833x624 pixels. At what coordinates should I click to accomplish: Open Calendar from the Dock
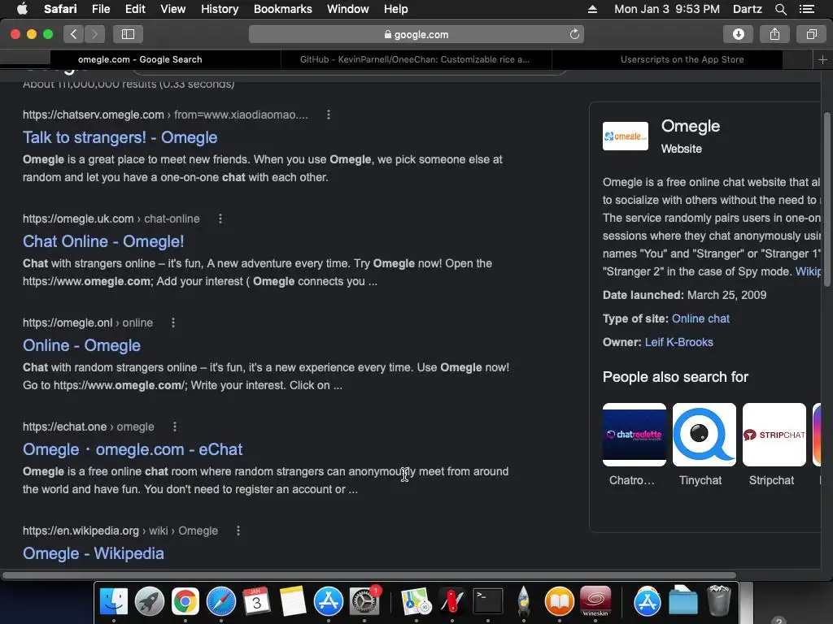coord(256,601)
